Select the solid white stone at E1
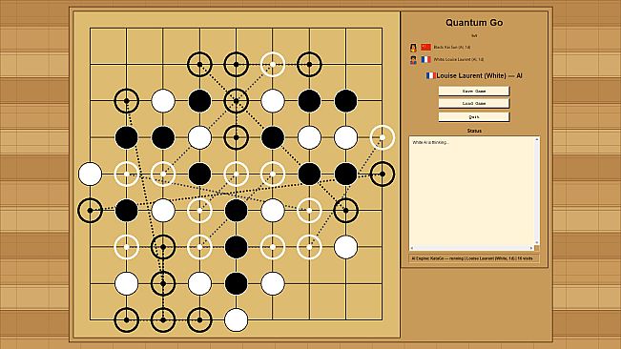621x349 pixels. (236, 320)
